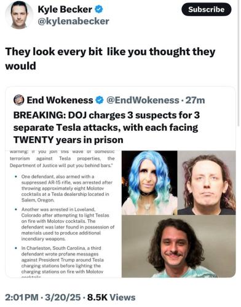Open the bottom smiling man photo

pyautogui.click(x=180, y=247)
